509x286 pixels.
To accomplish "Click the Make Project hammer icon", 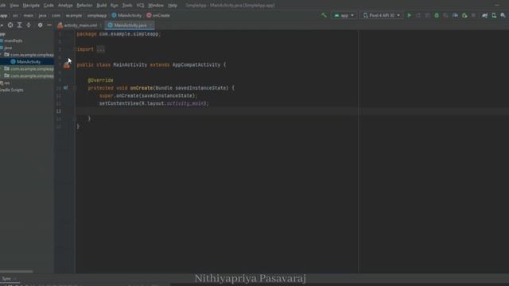I will tap(324, 15).
